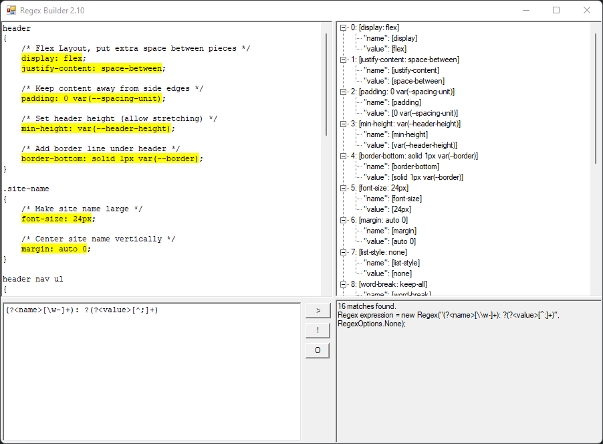Viewport: 603px width, 444px height.
Task: Collapse match 5 font-size node
Action: tap(344, 188)
